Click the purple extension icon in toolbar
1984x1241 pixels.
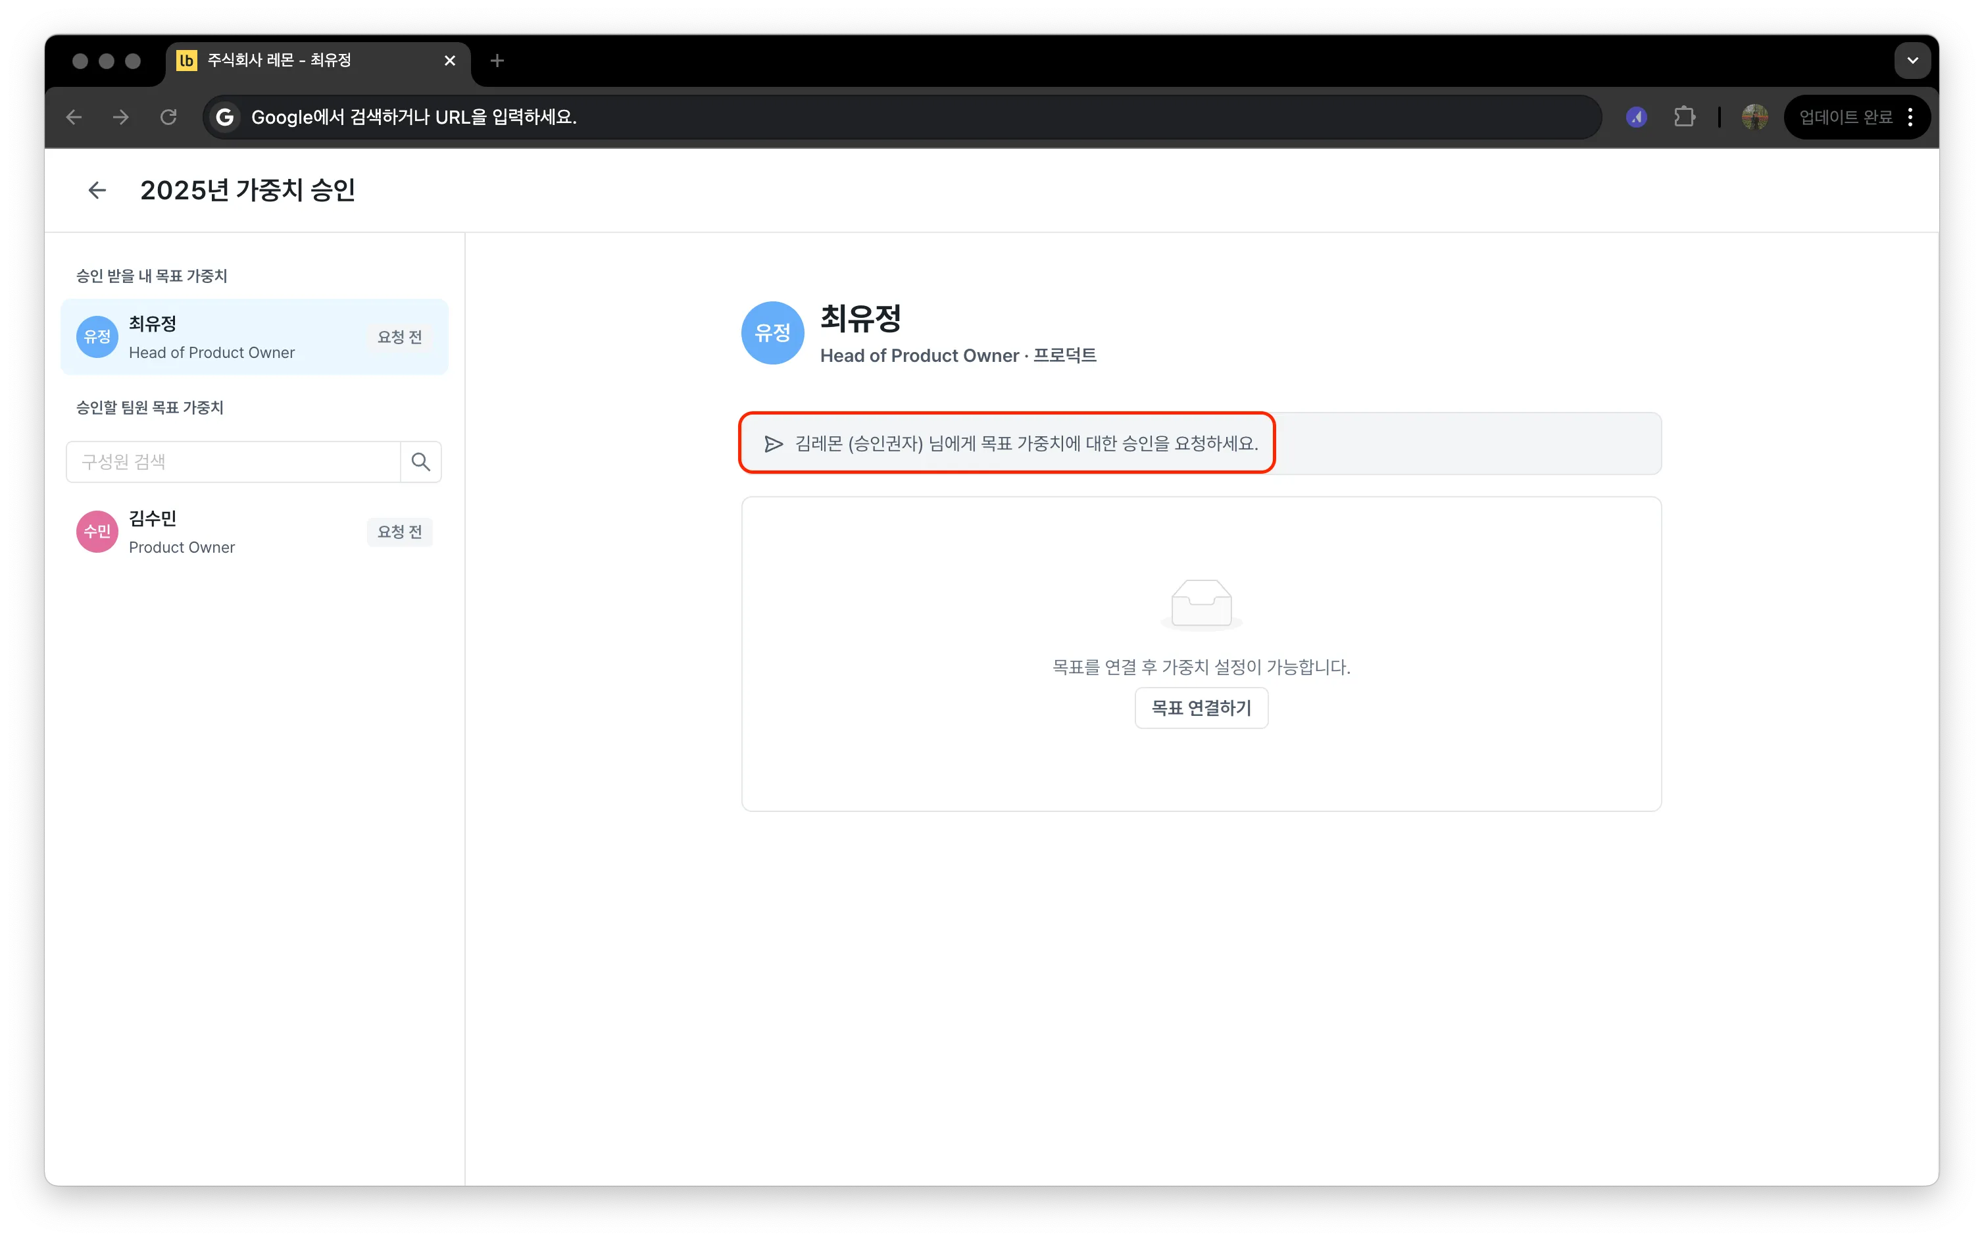[x=1637, y=117]
